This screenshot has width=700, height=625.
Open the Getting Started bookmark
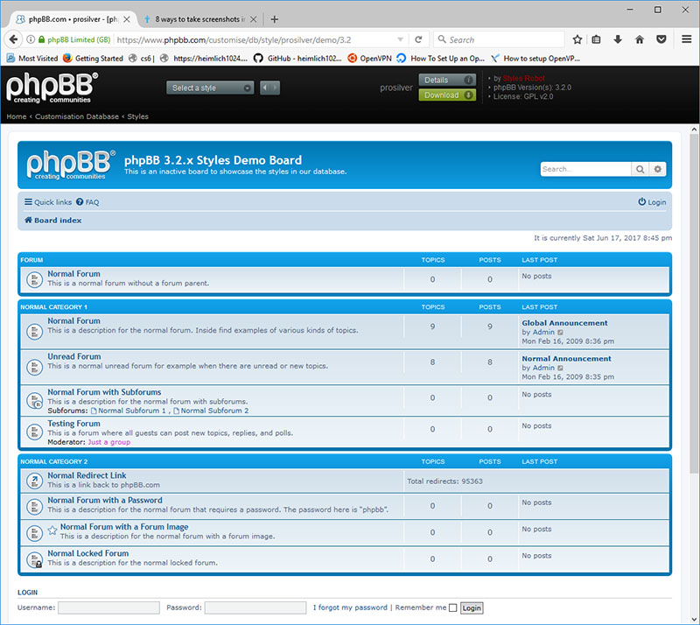point(93,58)
